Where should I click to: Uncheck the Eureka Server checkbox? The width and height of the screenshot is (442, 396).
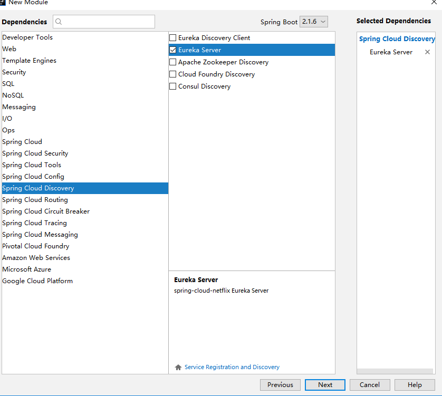[173, 50]
